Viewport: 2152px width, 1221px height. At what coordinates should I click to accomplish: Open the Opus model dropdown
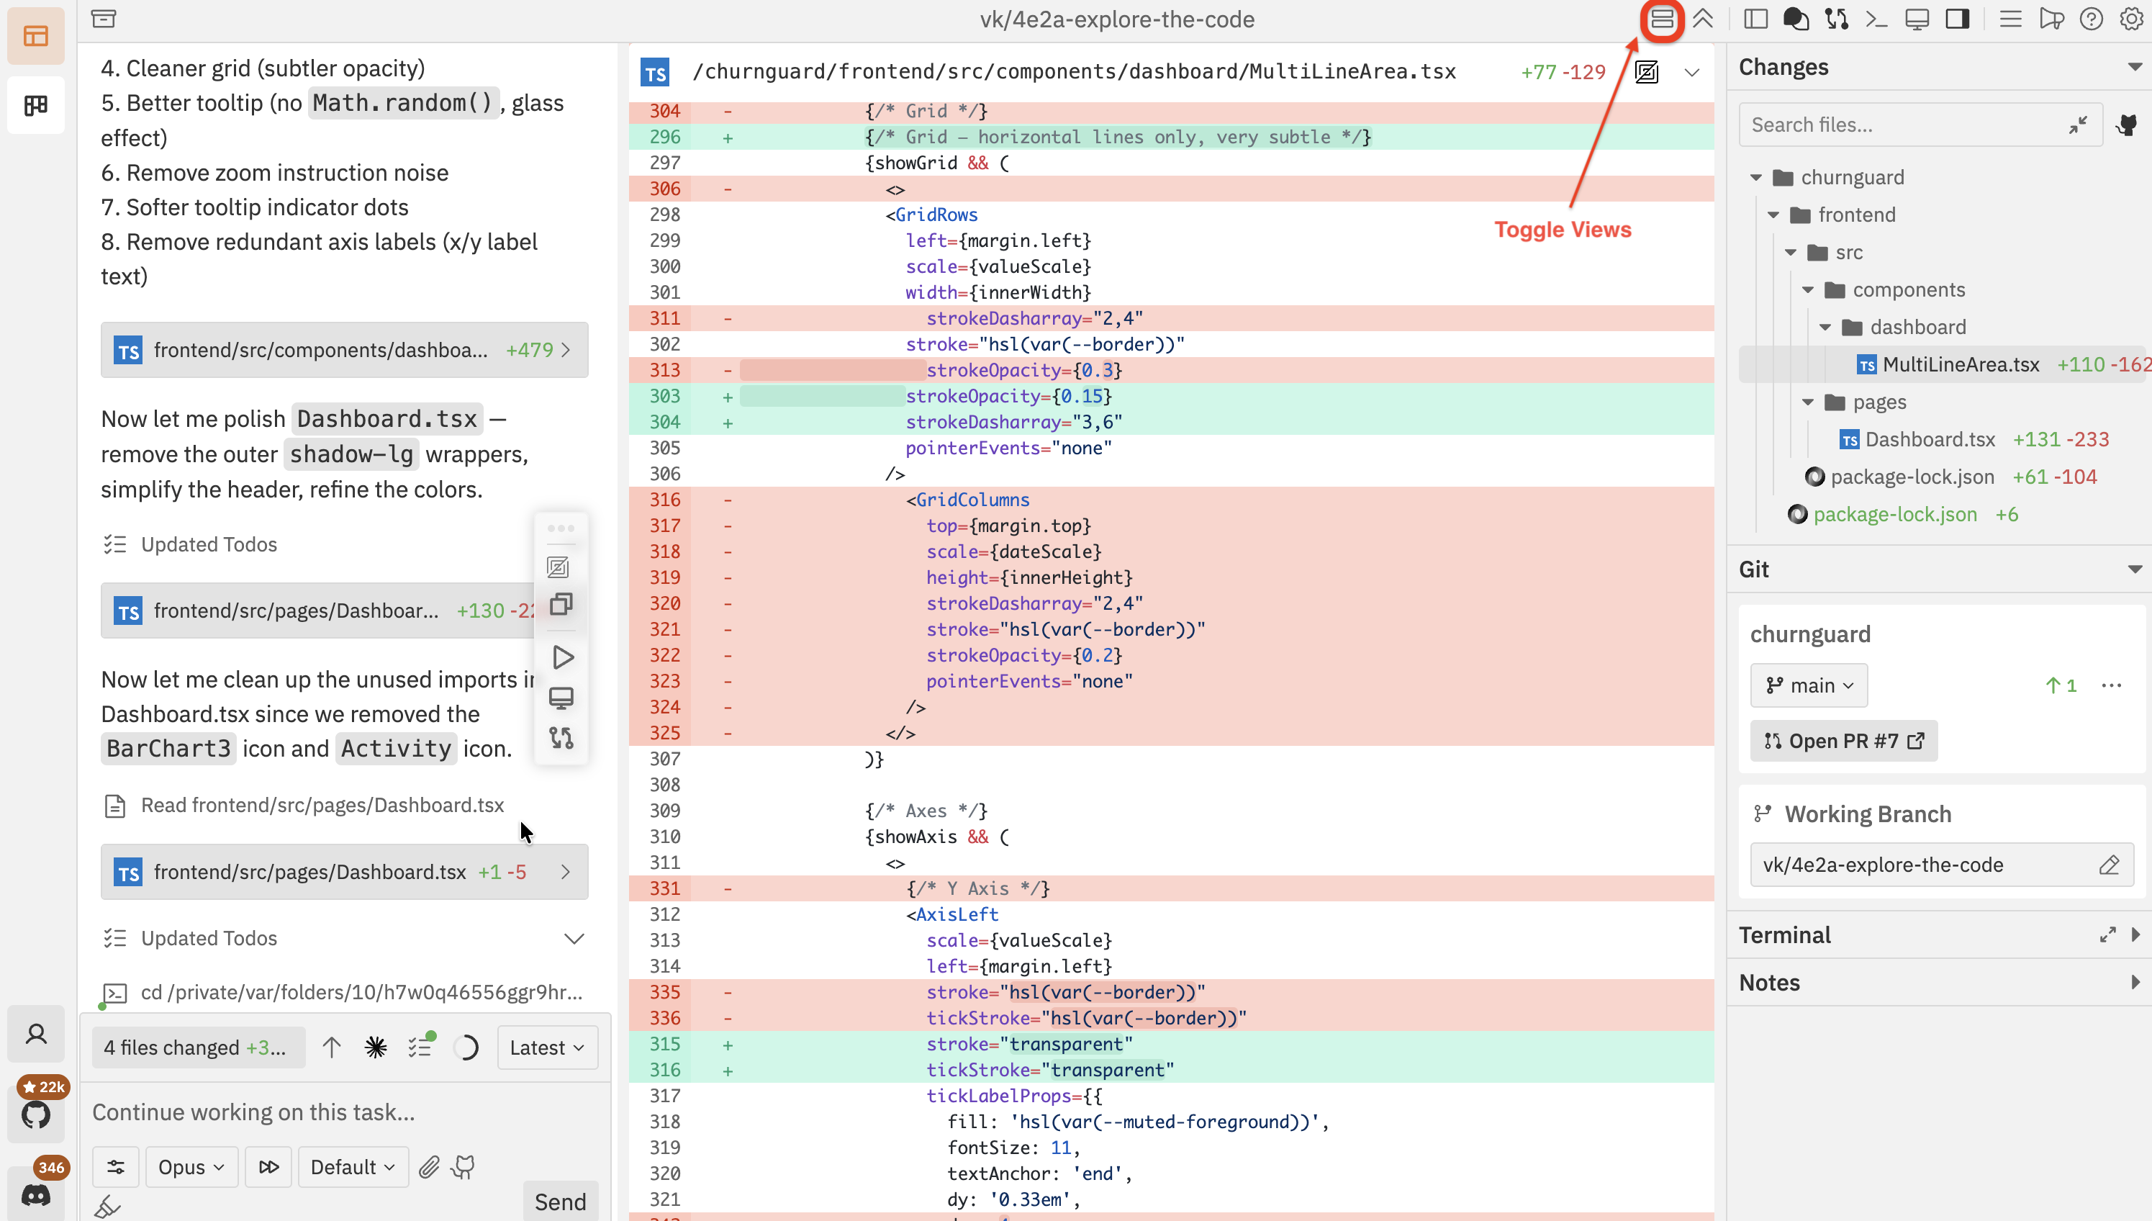[190, 1166]
